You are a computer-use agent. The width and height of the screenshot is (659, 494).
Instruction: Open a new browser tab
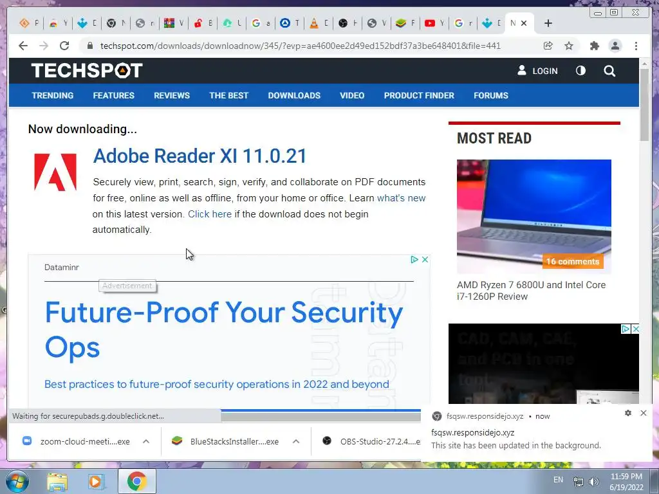click(x=548, y=23)
